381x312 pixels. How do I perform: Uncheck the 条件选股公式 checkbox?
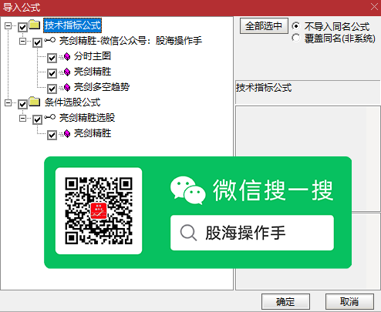(x=22, y=104)
